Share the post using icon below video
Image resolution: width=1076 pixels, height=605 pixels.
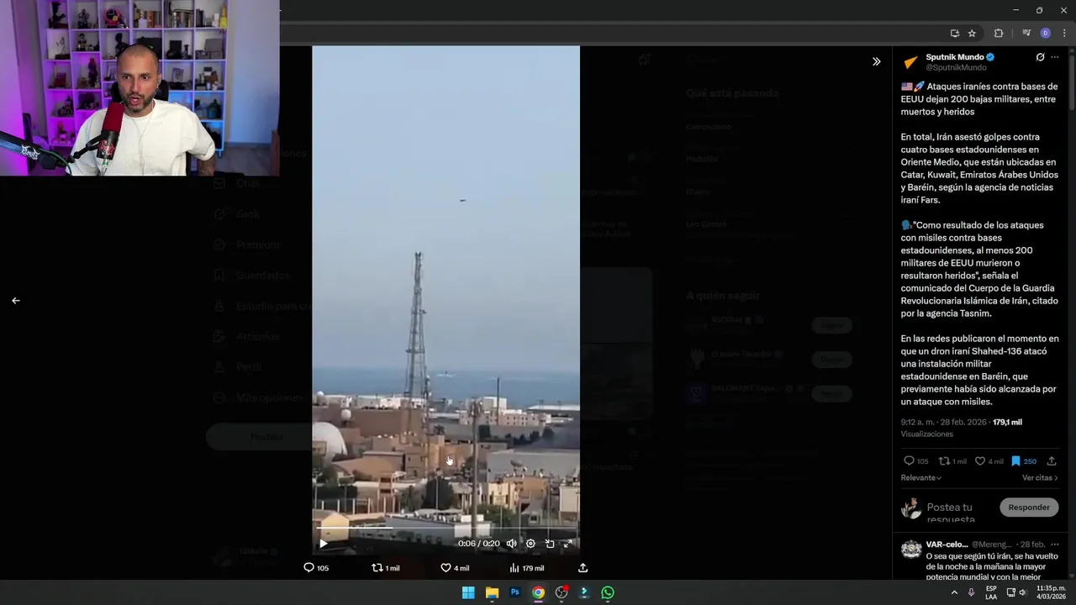(583, 568)
